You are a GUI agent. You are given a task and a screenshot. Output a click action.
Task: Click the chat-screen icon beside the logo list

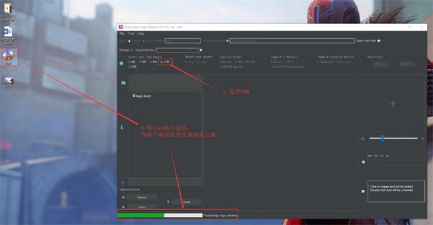click(123, 83)
